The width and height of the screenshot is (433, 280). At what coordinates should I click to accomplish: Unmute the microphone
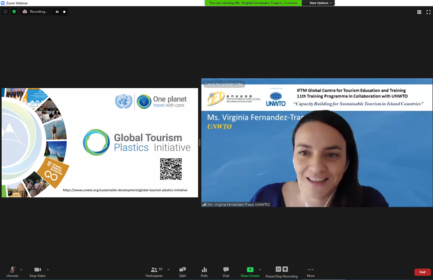12,272
